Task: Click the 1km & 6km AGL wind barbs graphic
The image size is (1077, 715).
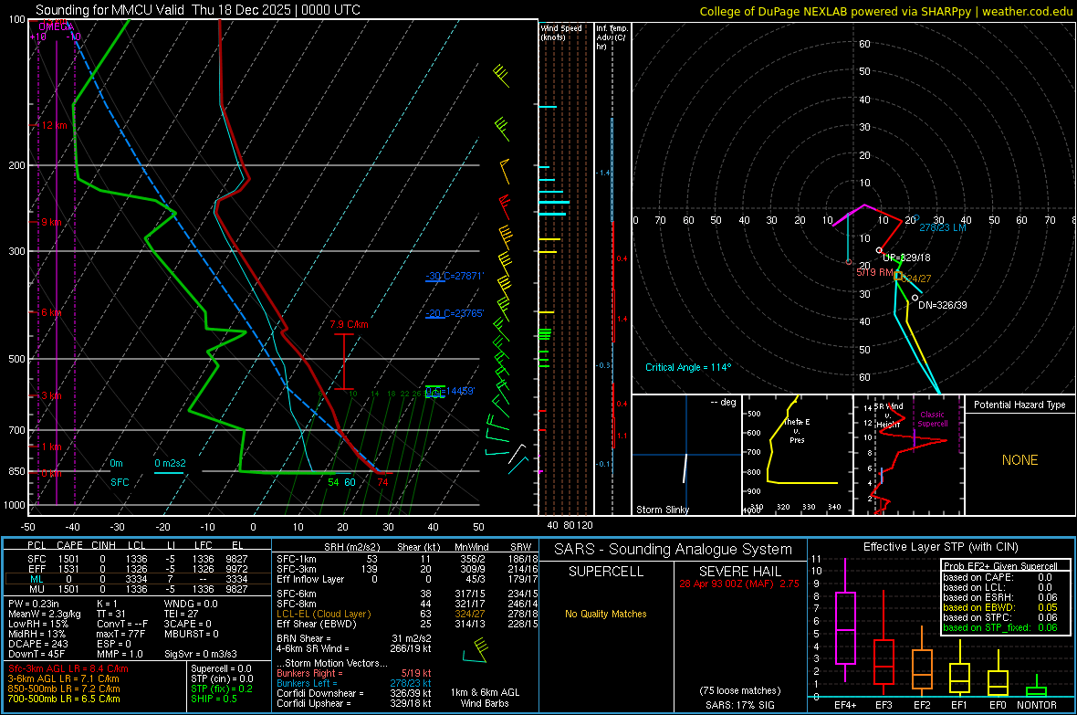Action: (x=476, y=650)
